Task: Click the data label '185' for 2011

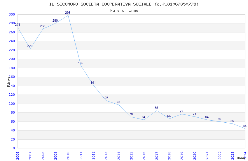Action: tap(81, 63)
